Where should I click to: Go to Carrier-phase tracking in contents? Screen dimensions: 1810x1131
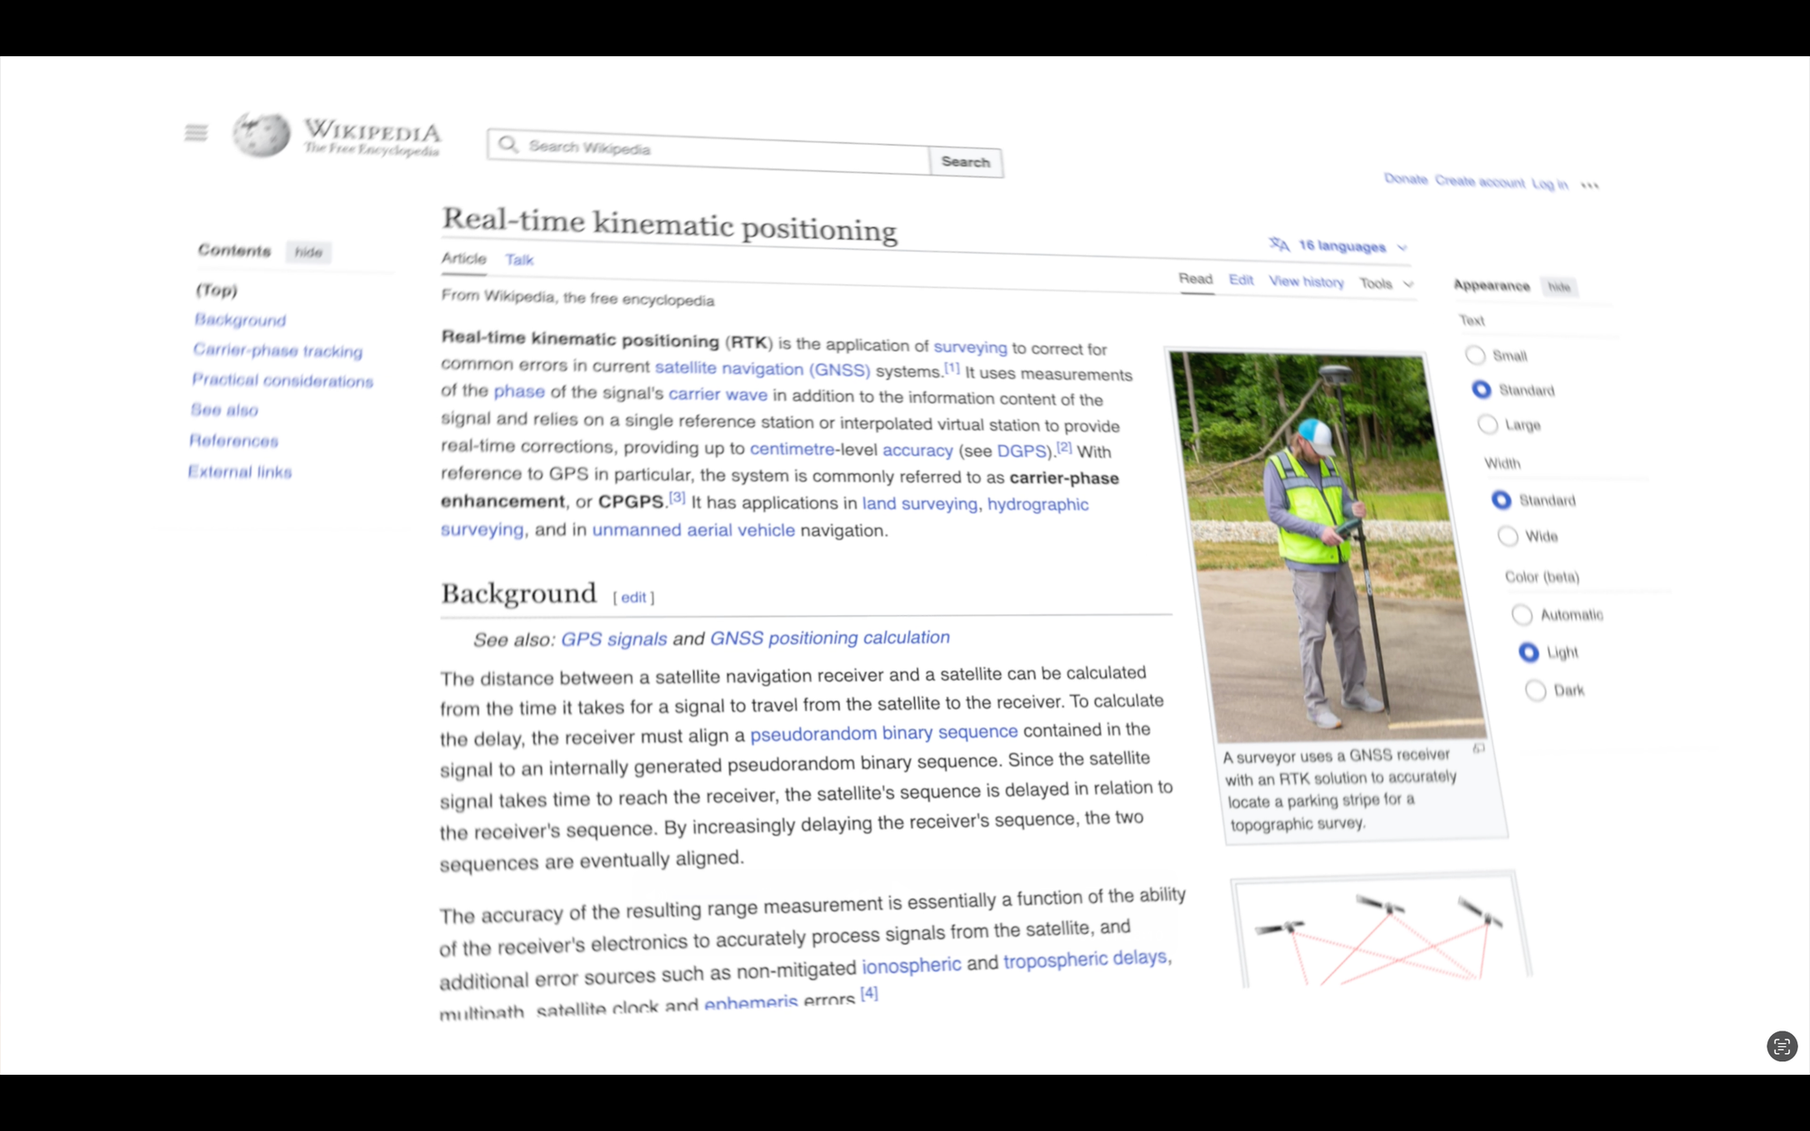coord(278,350)
